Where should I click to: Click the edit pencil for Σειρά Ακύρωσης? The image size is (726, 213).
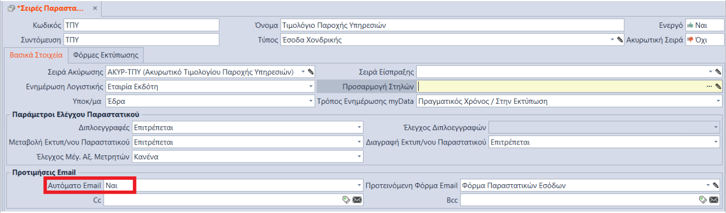[x=311, y=72]
